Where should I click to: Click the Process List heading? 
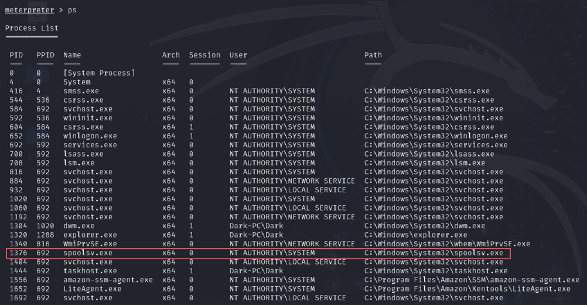coord(32,28)
